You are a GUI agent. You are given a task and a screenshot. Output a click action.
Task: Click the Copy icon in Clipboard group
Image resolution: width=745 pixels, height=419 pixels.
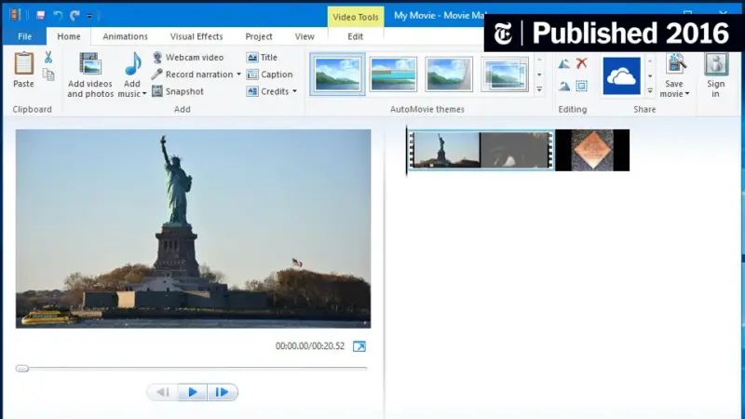coord(48,74)
